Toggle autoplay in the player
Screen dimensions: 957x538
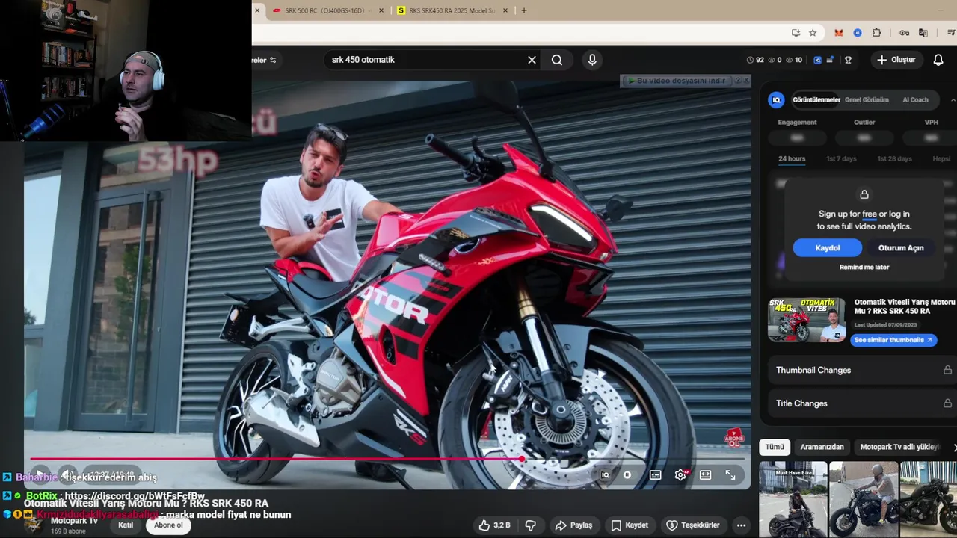tap(627, 475)
